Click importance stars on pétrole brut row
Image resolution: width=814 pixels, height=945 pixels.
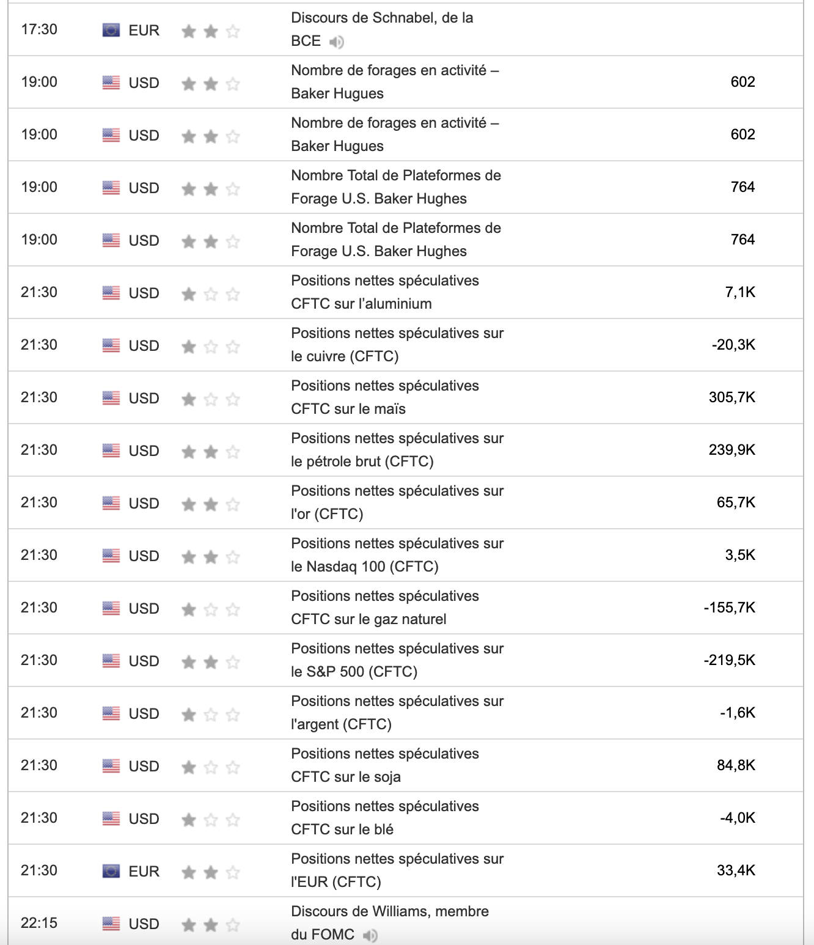(210, 452)
